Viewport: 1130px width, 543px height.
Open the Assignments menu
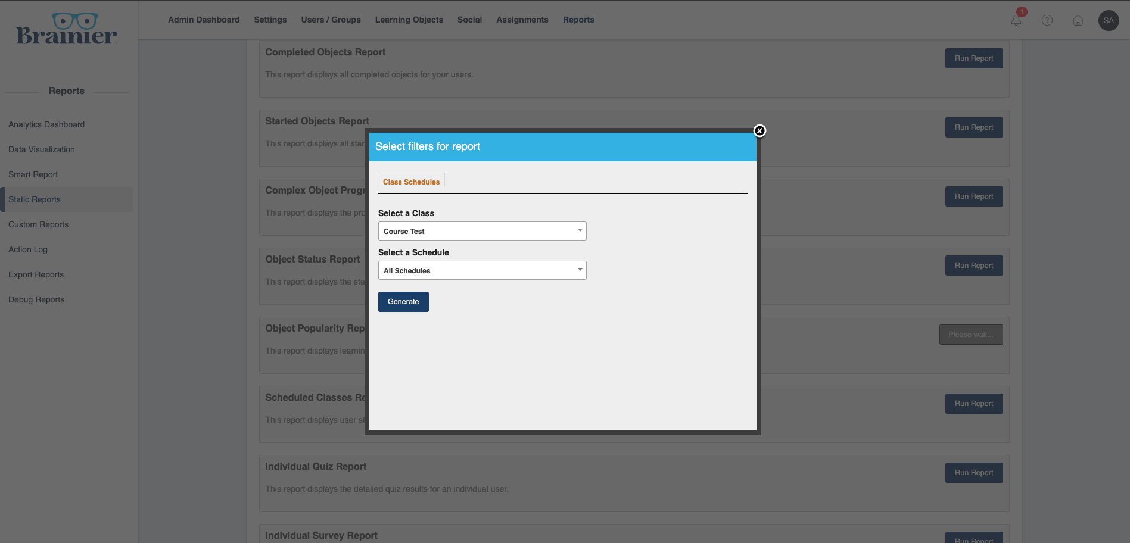(x=522, y=20)
